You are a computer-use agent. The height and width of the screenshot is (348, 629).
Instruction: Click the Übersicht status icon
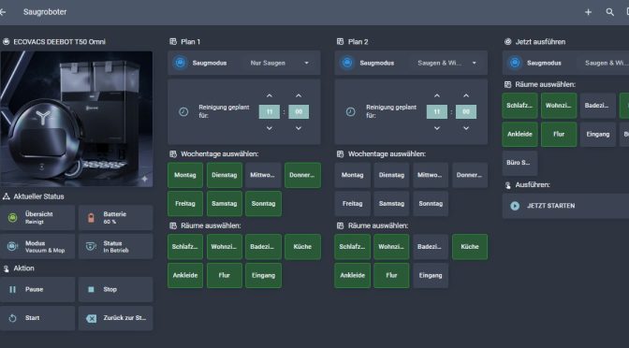(x=13, y=218)
